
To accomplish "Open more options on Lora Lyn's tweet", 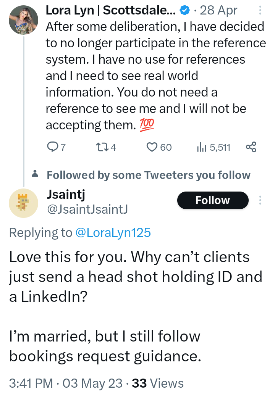I will (260, 10).
